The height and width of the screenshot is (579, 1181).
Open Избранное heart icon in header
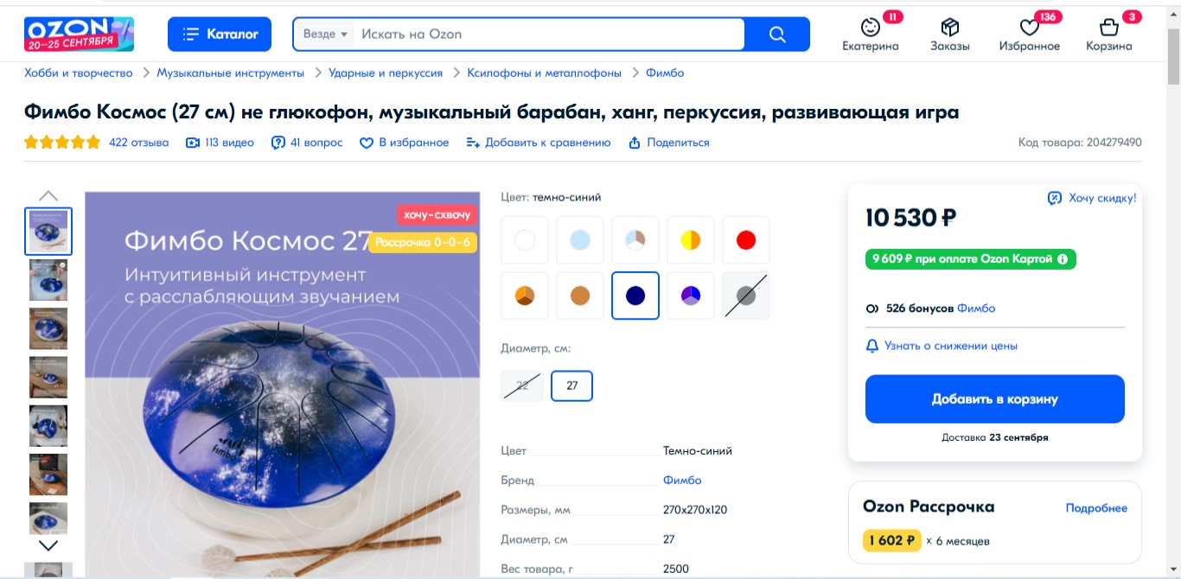pyautogui.click(x=1029, y=28)
